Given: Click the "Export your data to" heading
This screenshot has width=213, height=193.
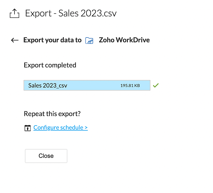Looking at the screenshot, I should point(52,40).
